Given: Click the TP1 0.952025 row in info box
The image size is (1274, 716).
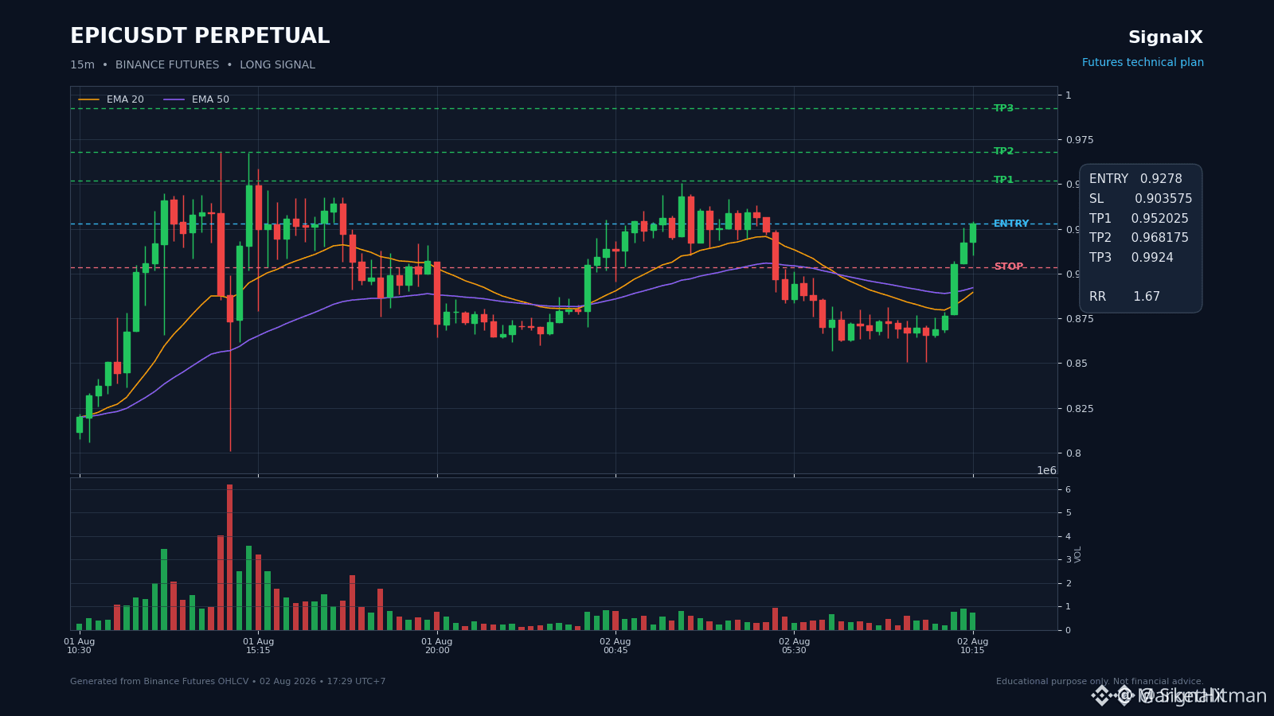Looking at the screenshot, I should pyautogui.click(x=1139, y=219).
